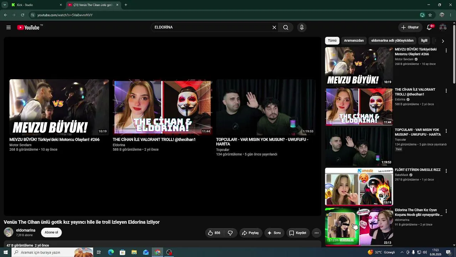Open endscreen title THE CİHAN İLE VALORANT TROLL
Image resolution: width=456 pixels, height=257 pixels.
pos(154,140)
